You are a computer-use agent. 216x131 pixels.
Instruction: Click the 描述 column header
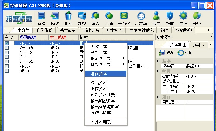tap(116, 37)
